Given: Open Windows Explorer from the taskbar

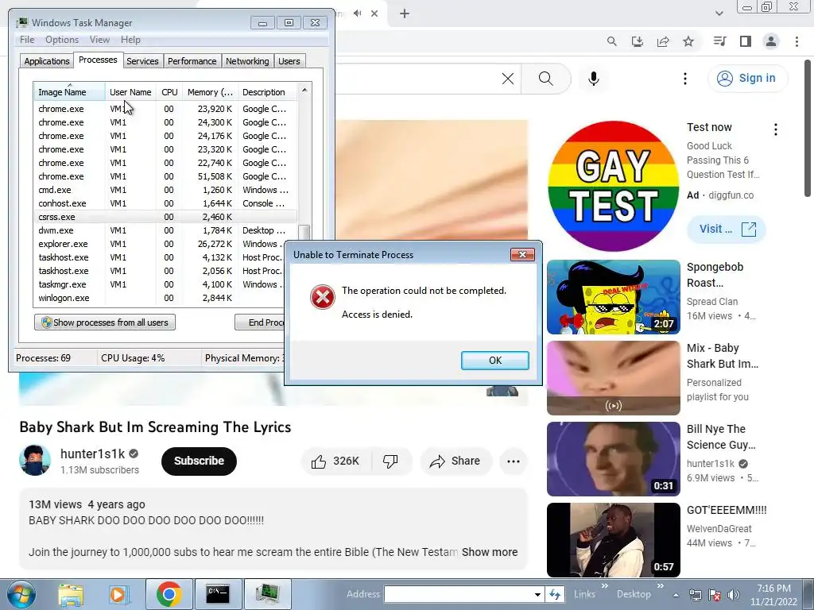Looking at the screenshot, I should [71, 594].
